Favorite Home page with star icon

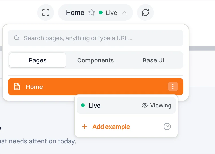pos(92,13)
